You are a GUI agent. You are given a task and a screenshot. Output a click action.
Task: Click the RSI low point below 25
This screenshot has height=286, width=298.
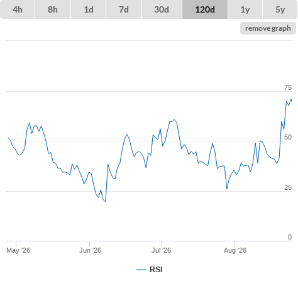pos(106,201)
